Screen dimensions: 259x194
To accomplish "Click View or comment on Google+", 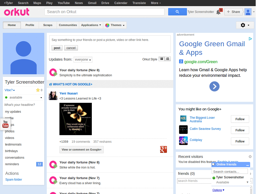I will coord(82,150).
